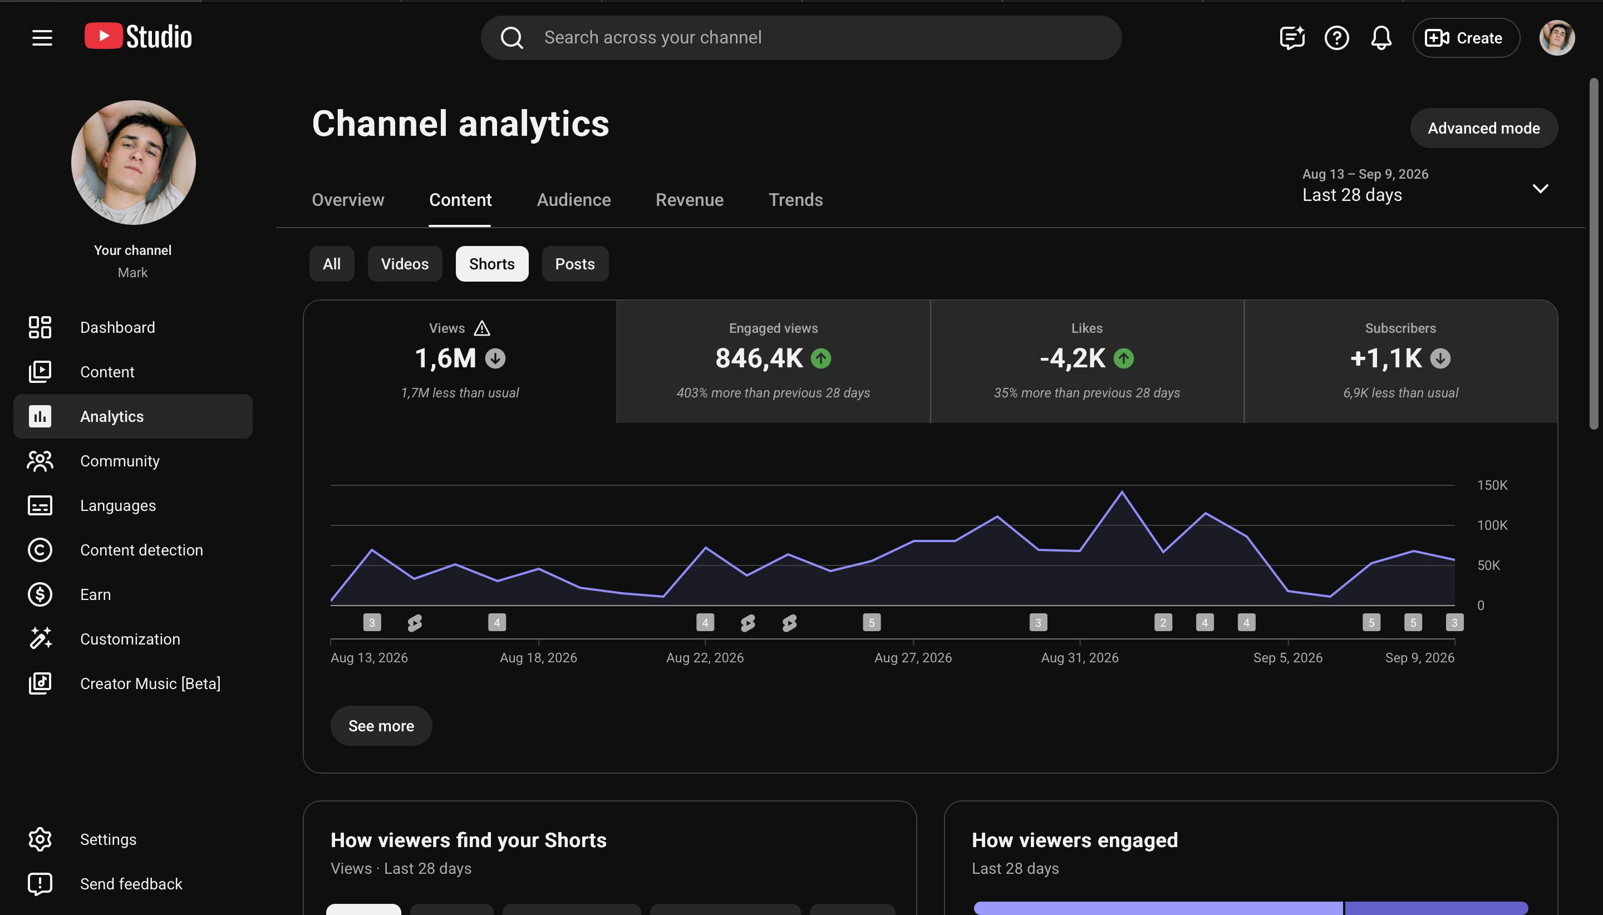This screenshot has height=915, width=1603.
Task: Open the notifications bell
Action: pos(1381,38)
